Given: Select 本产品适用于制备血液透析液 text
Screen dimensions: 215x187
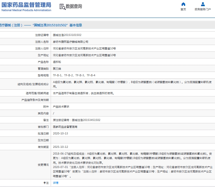Looking at the screenshot, I should (84, 93).
